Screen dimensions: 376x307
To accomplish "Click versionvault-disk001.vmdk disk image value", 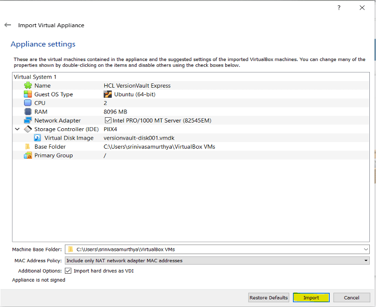I will pos(139,138).
